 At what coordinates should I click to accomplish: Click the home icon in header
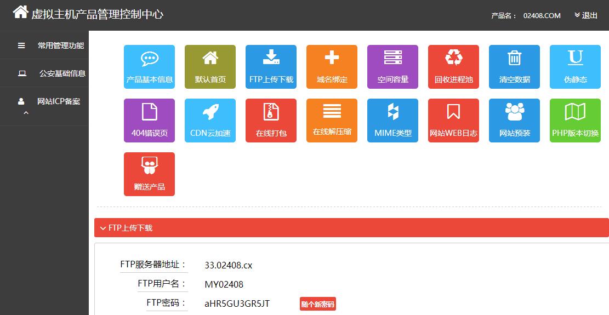point(21,12)
